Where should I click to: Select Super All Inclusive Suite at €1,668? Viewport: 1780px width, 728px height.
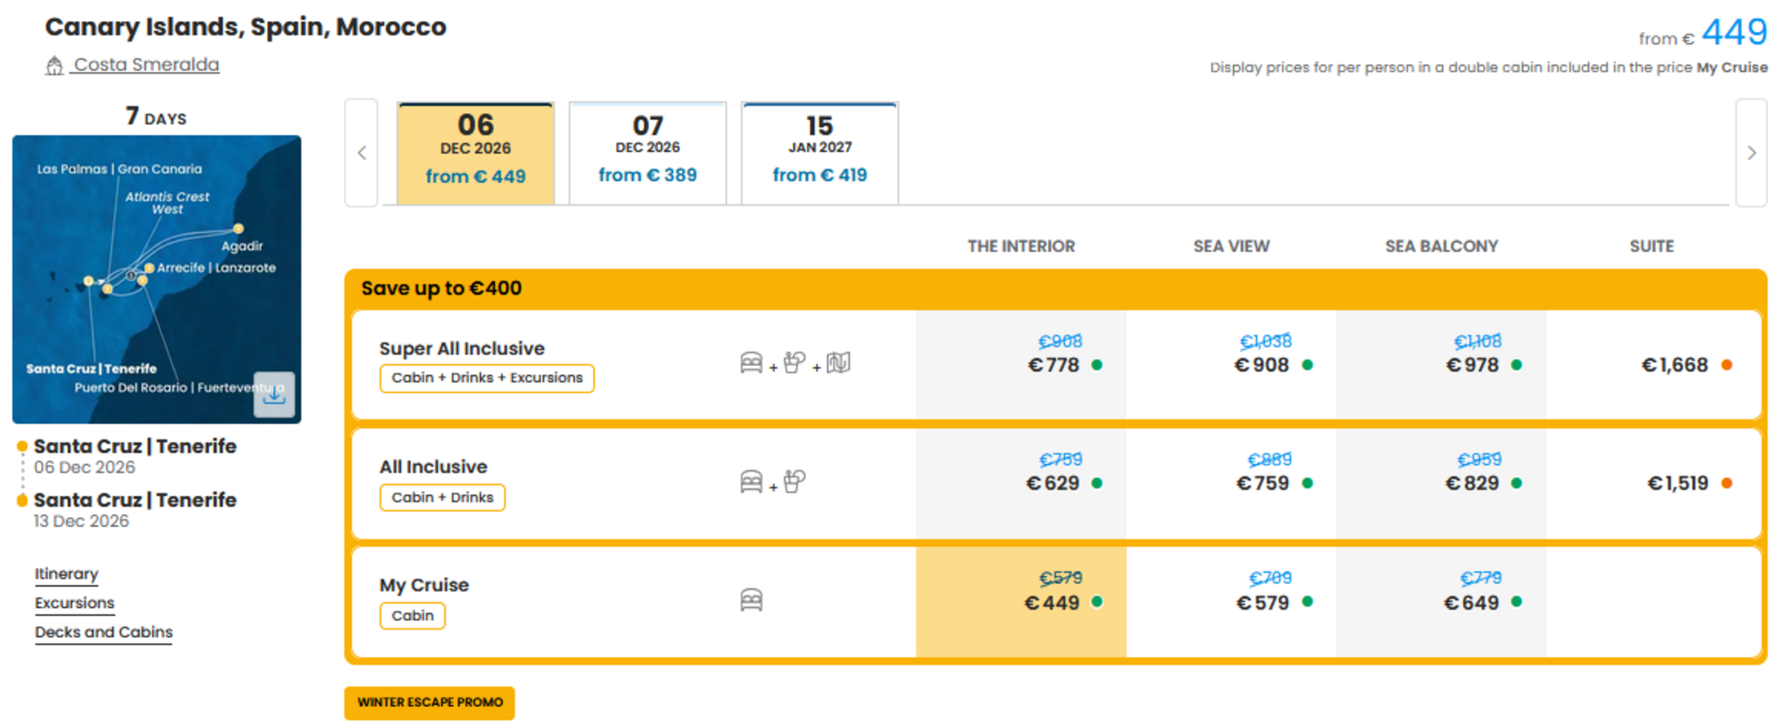[1652, 365]
